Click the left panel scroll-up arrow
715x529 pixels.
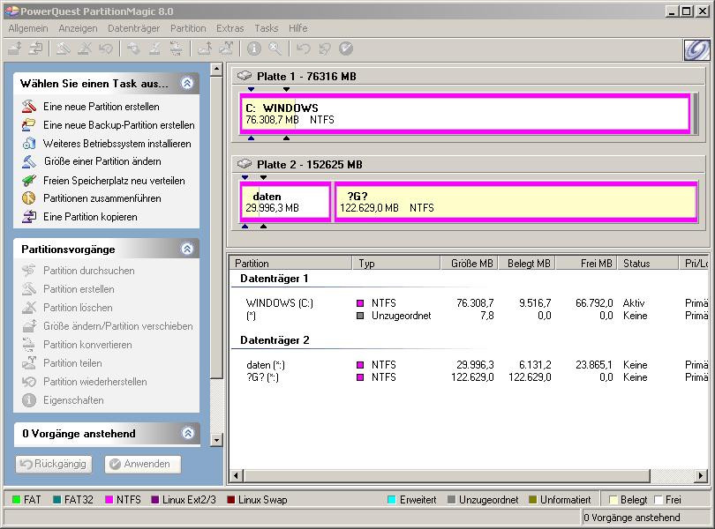tap(216, 70)
